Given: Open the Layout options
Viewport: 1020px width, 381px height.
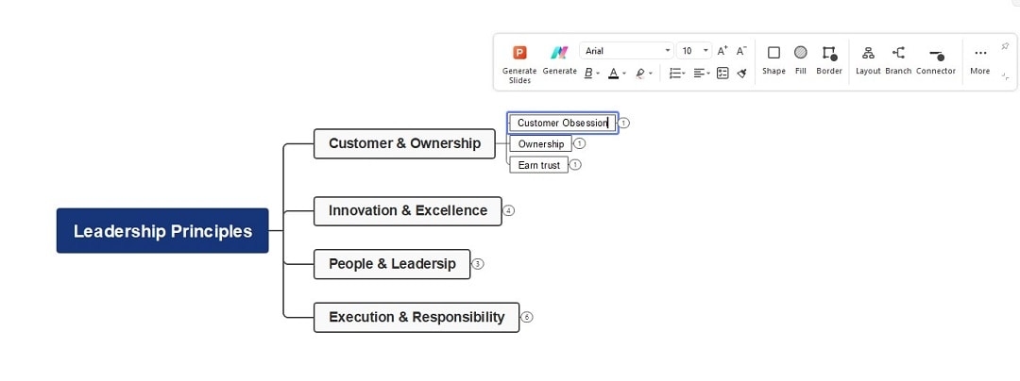Looking at the screenshot, I should 868,53.
